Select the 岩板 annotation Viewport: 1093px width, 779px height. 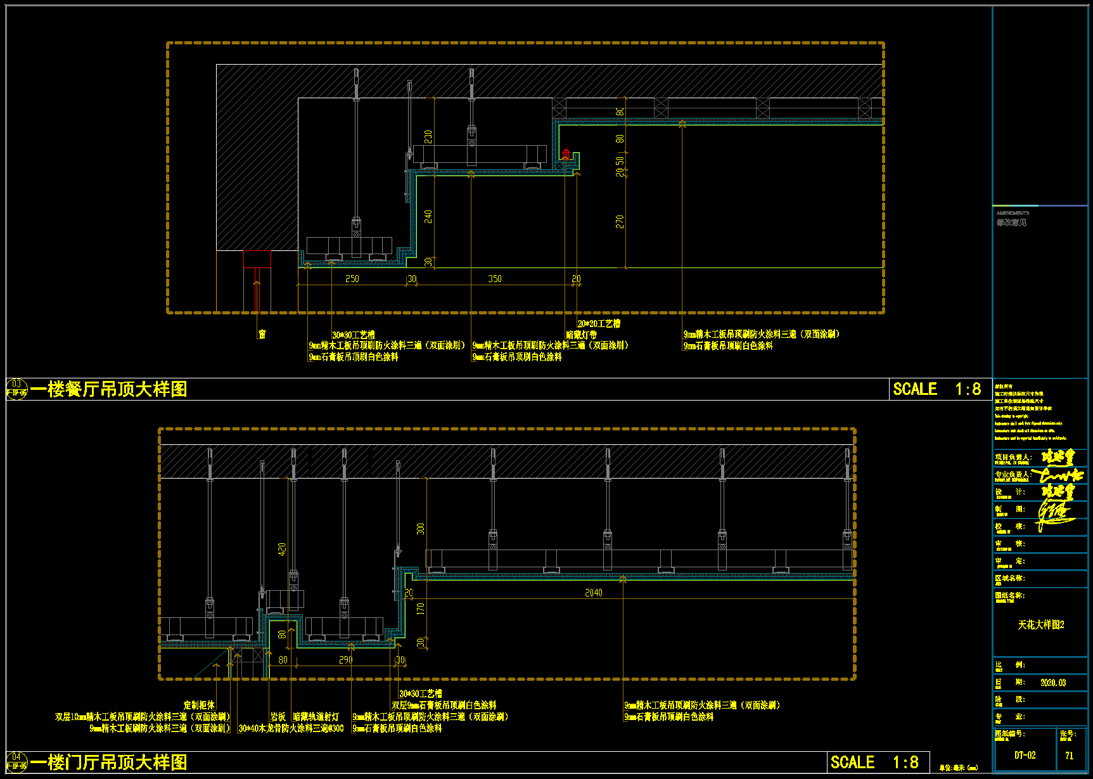click(x=278, y=716)
